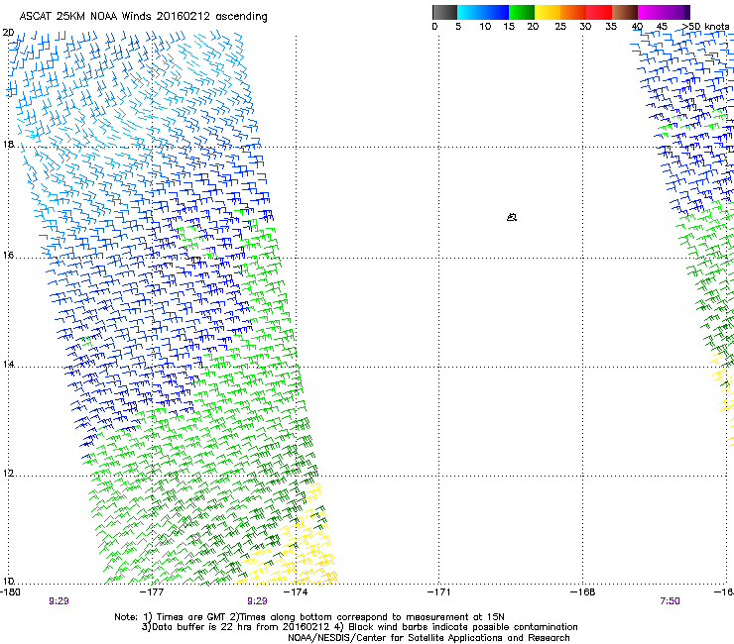Pick the magenta 40-45 knots legend segment
734x644 pixels.
tap(651, 12)
